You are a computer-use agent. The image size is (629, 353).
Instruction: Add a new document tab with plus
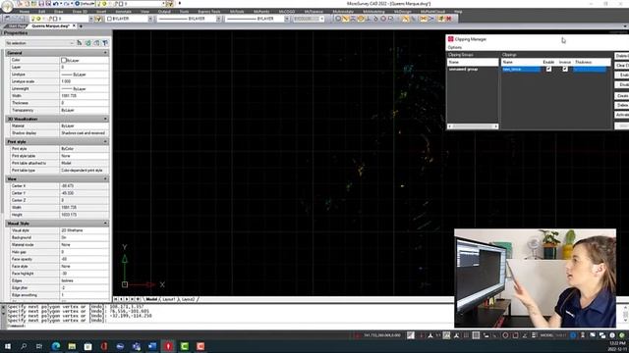(x=81, y=26)
